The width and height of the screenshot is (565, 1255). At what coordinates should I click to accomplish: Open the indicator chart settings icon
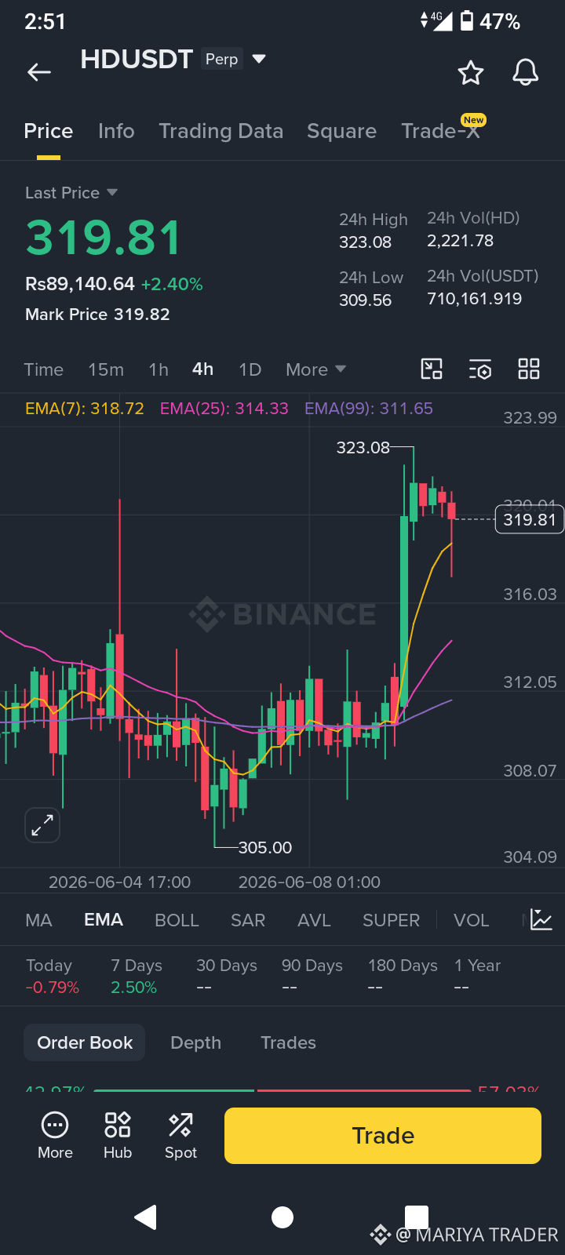tap(541, 919)
